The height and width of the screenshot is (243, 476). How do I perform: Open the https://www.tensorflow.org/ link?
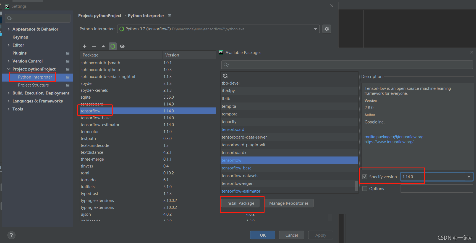click(389, 142)
